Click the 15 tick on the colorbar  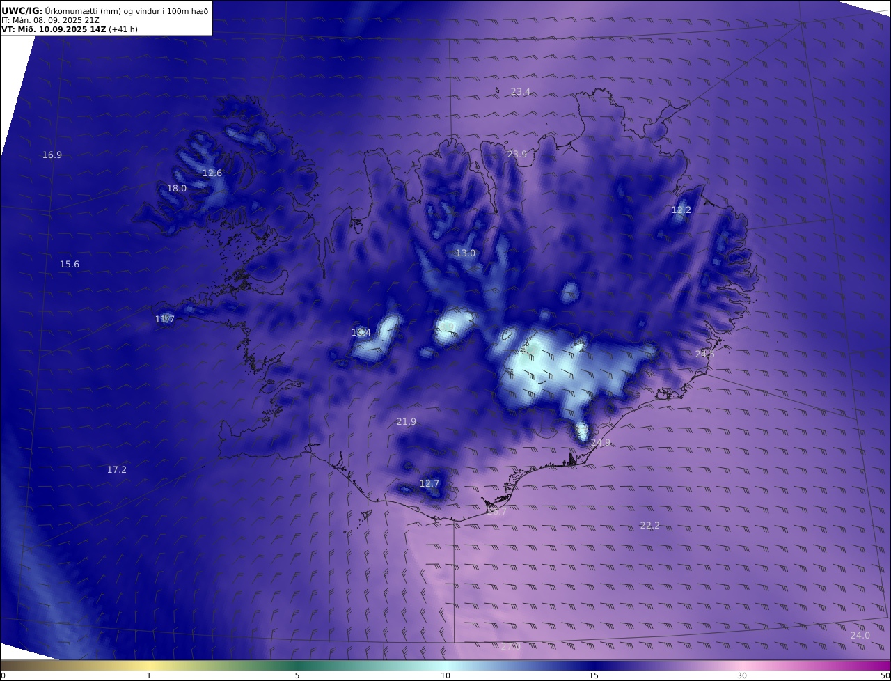(x=594, y=675)
